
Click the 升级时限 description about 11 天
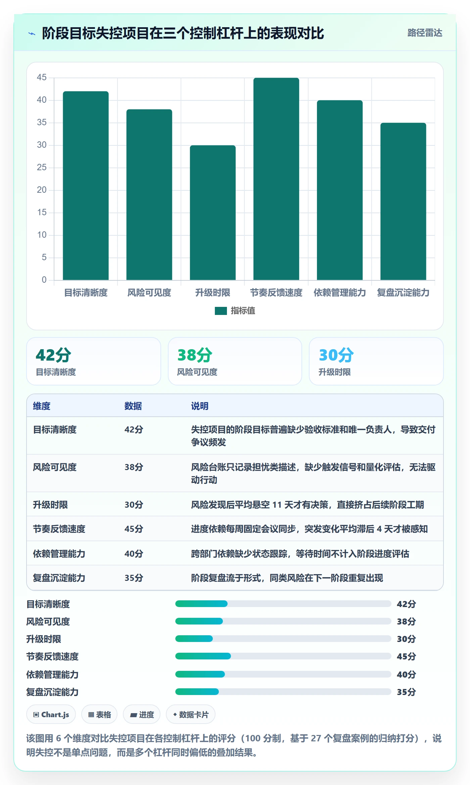click(308, 505)
